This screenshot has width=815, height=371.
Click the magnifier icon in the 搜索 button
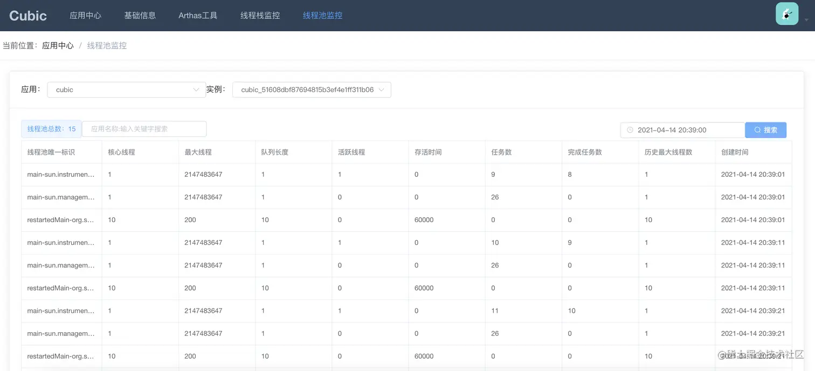758,129
